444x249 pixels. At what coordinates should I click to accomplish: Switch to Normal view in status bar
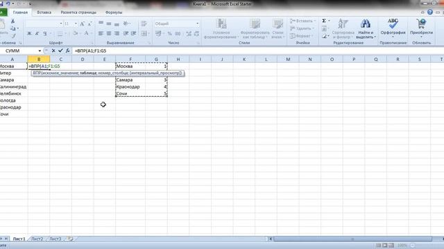[378, 246]
